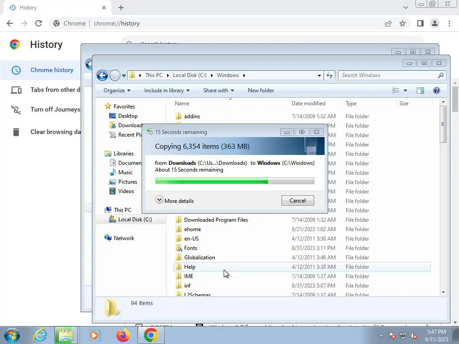Select Desktop in Favorites
The image size is (459, 344).
pos(128,116)
